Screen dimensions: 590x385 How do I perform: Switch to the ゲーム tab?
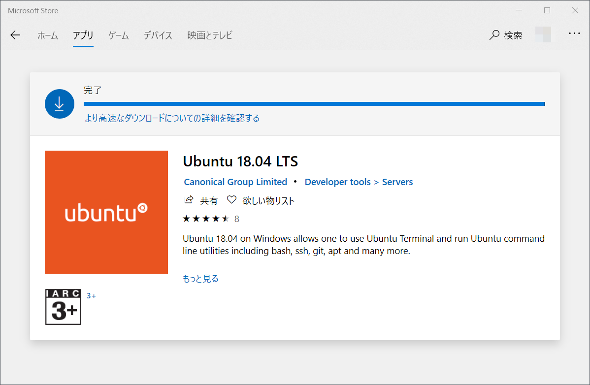click(118, 35)
